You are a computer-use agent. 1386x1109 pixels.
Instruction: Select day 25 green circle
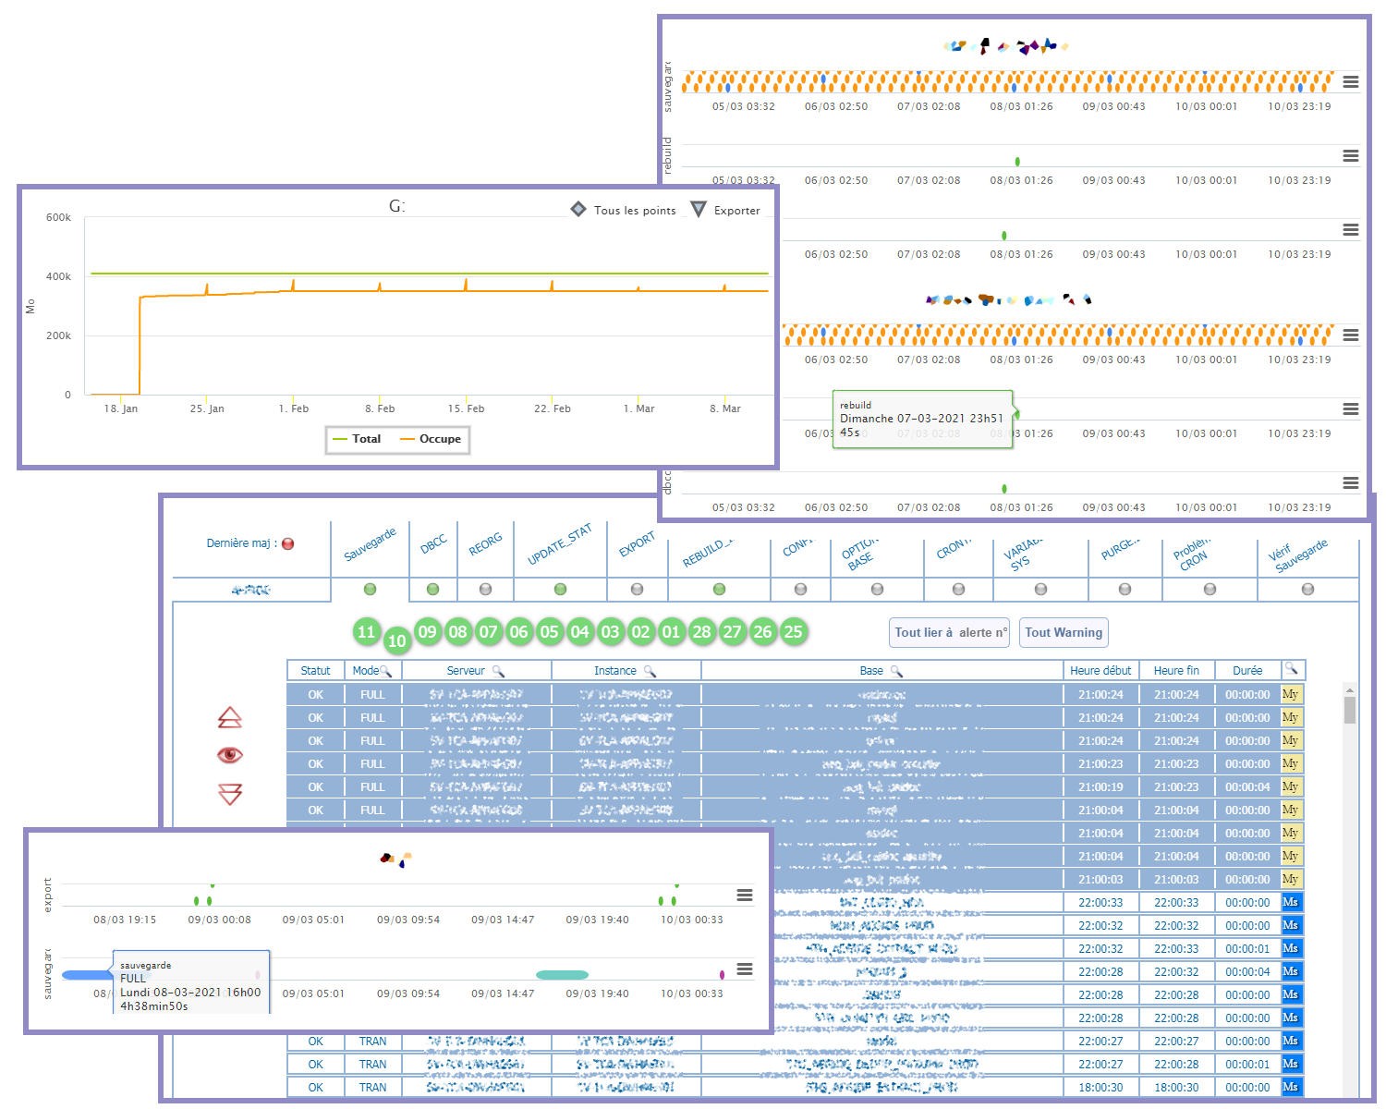(x=793, y=632)
